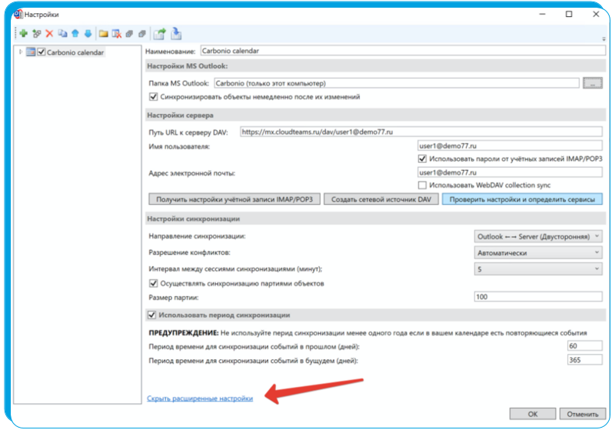
Task: Click the clear cache icon with red cross
Action: 117,34
